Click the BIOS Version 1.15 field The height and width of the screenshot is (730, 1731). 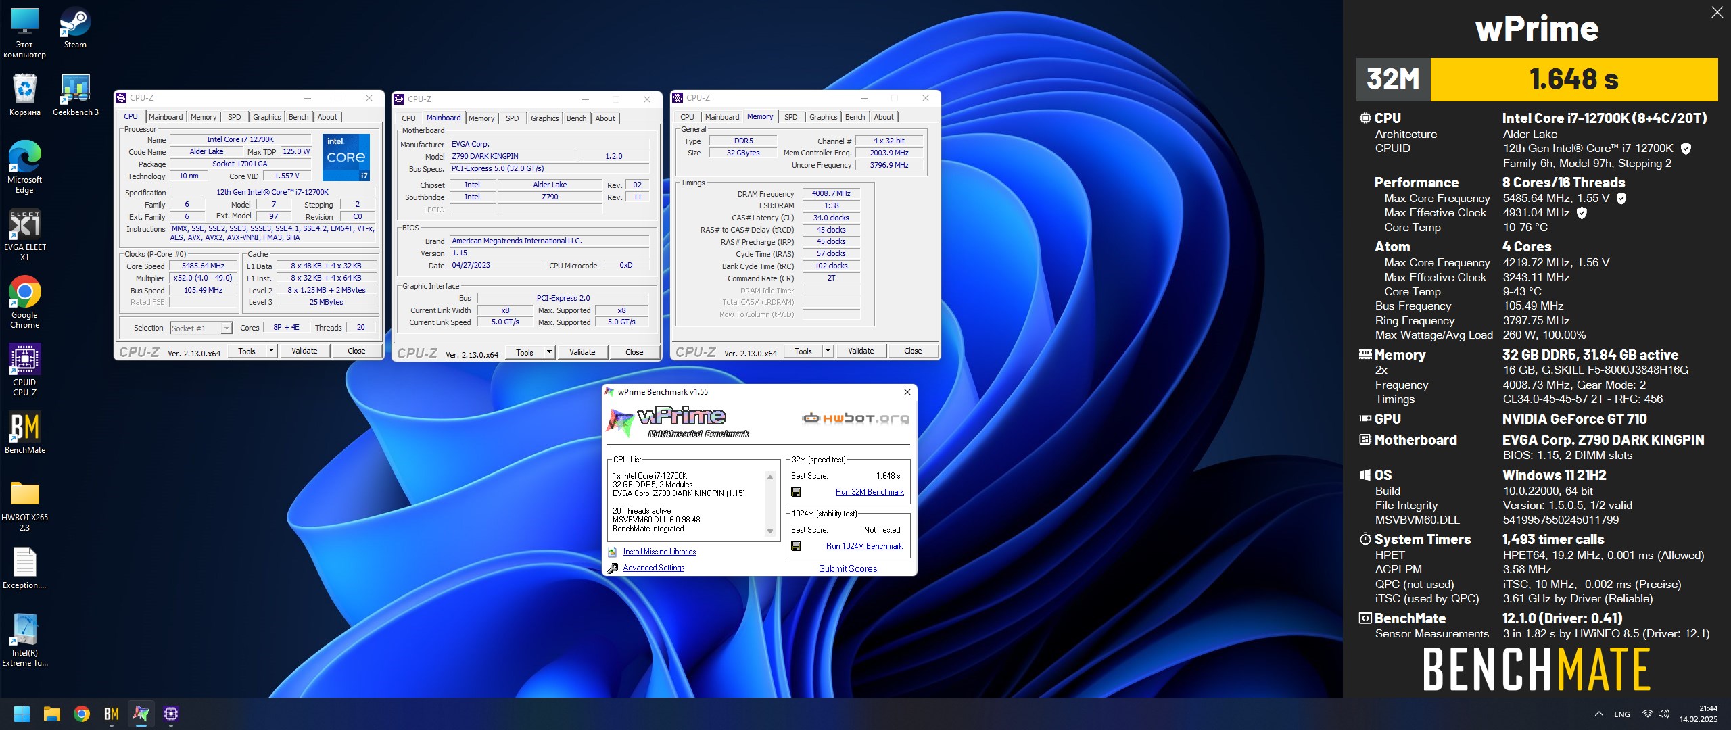coord(549,253)
